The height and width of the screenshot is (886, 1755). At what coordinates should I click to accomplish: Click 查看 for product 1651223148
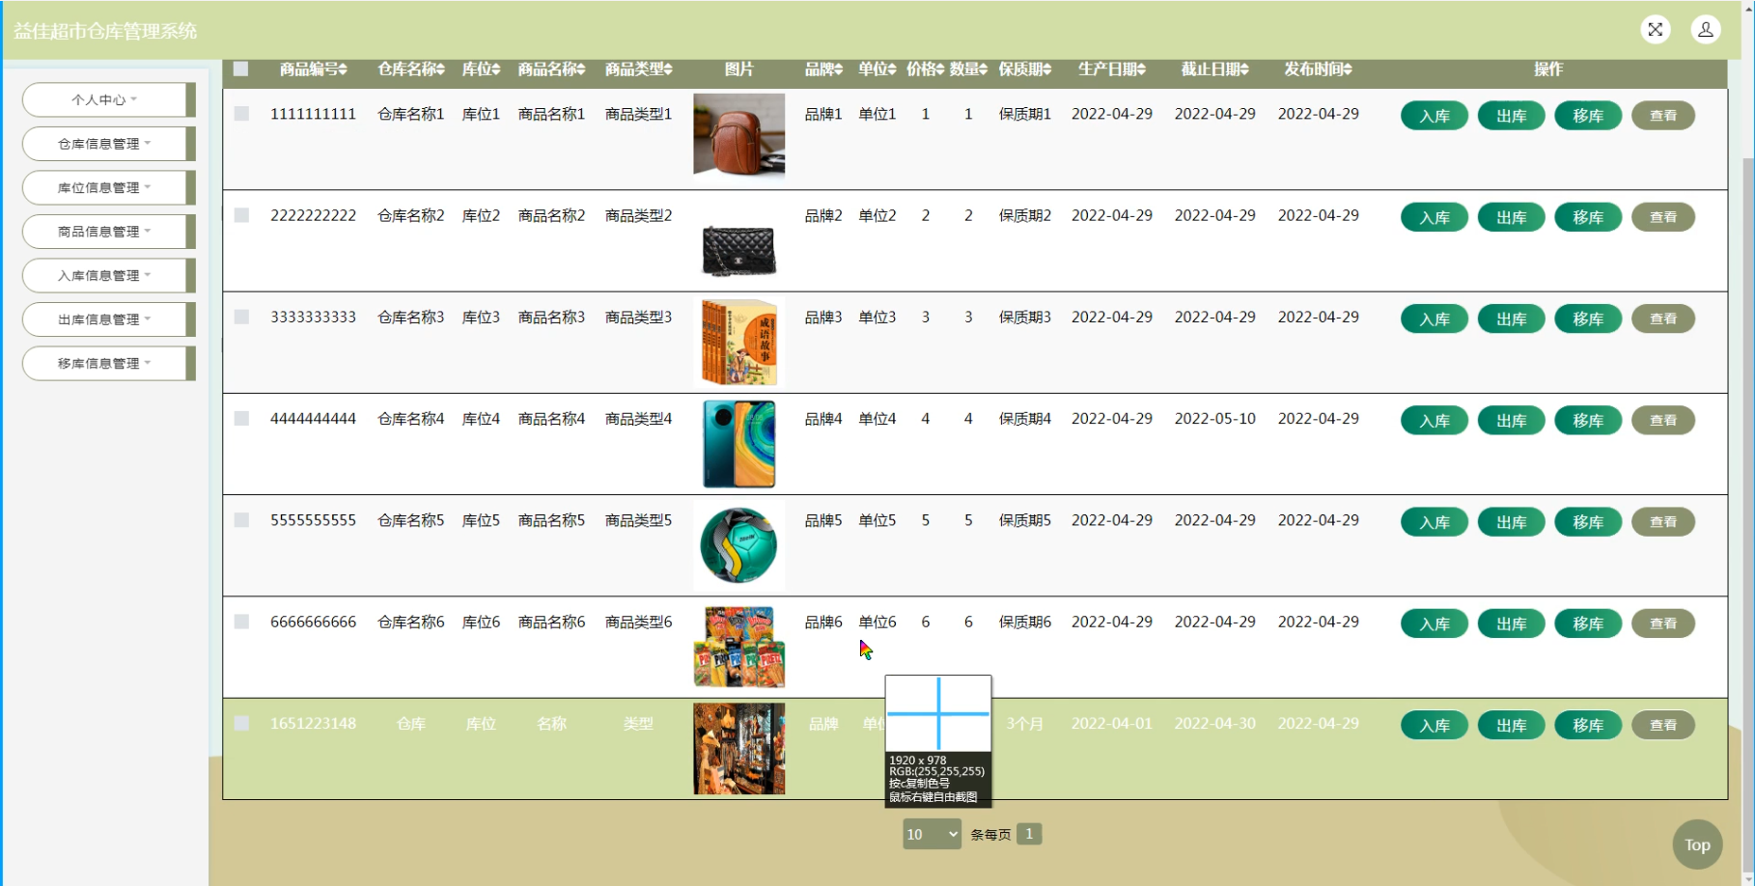[x=1663, y=725]
